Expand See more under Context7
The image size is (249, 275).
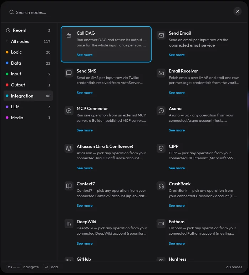coord(85,206)
